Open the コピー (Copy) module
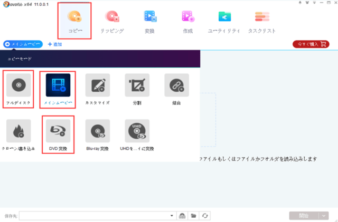 coord(74,20)
